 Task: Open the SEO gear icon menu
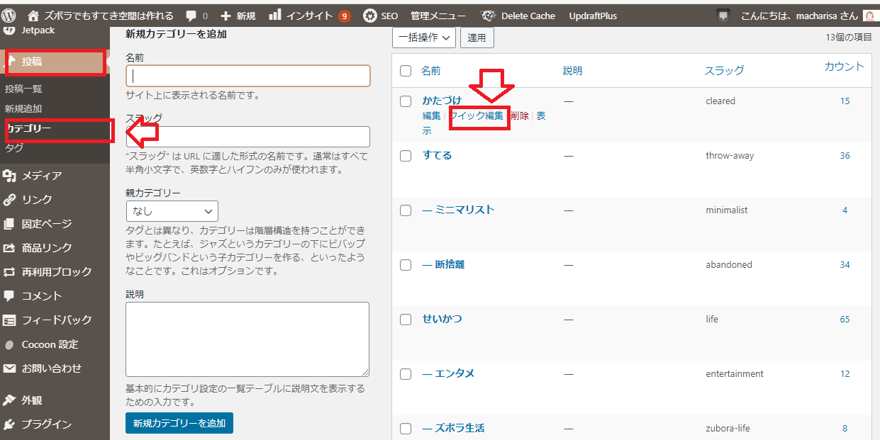[370, 15]
